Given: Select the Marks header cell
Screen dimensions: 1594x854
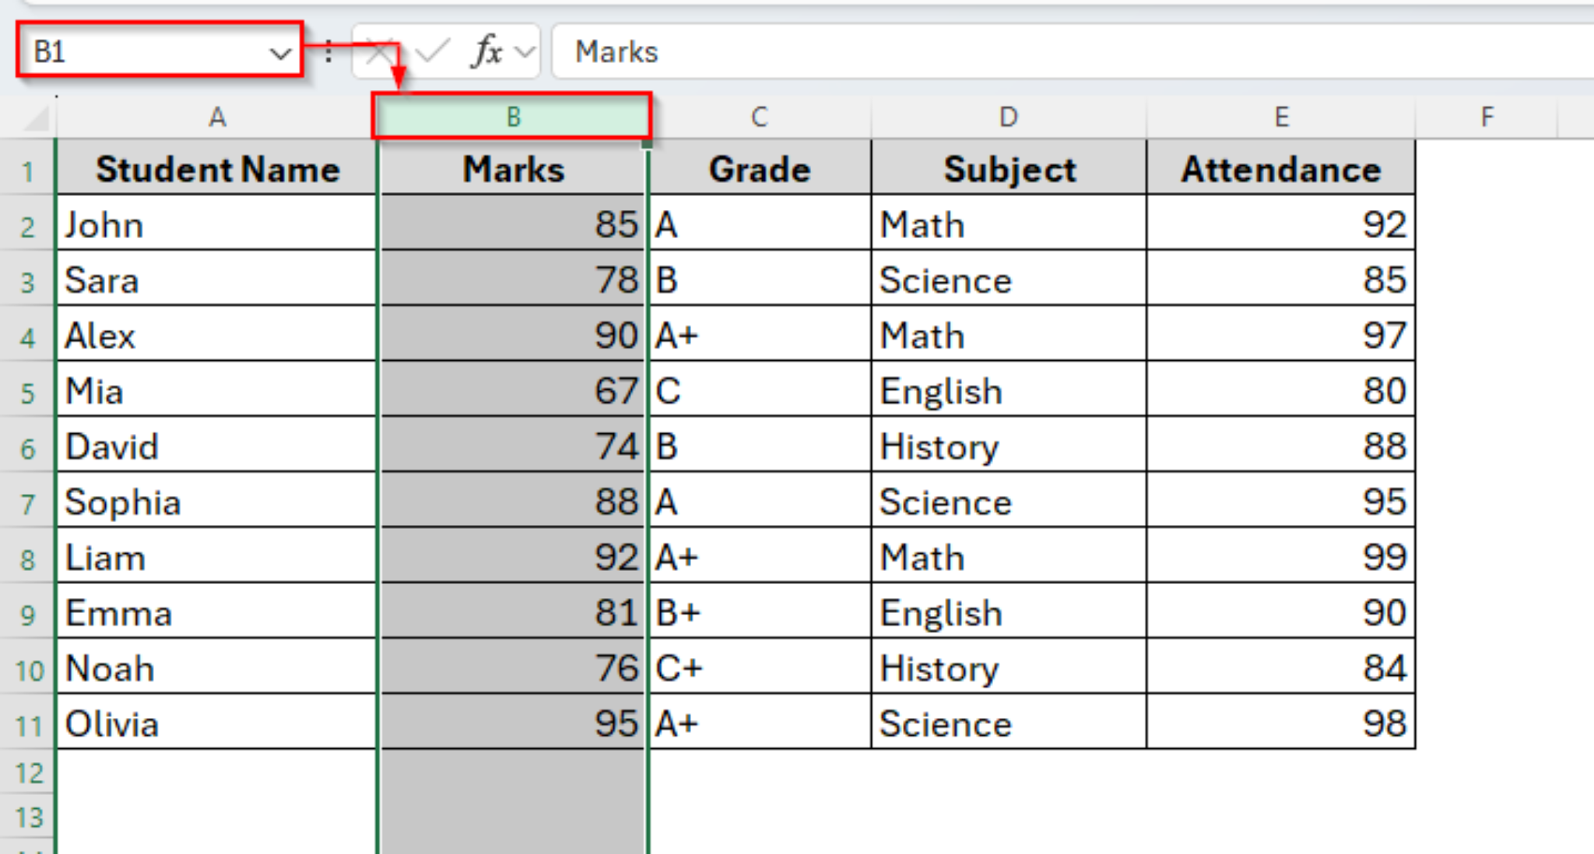Looking at the screenshot, I should click(x=514, y=169).
